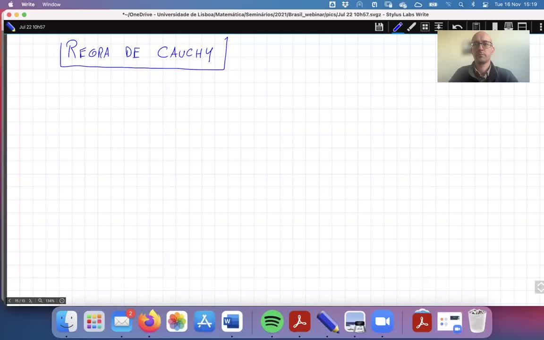544x340 pixels.
Task: Click the date and time Tue 16 Nov
Action: tap(516, 5)
